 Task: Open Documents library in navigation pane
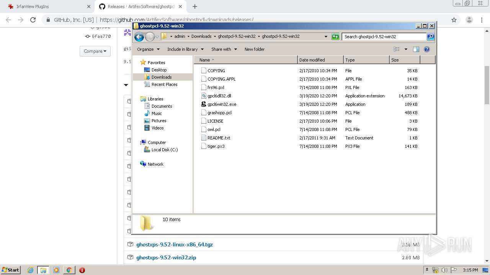[158, 106]
